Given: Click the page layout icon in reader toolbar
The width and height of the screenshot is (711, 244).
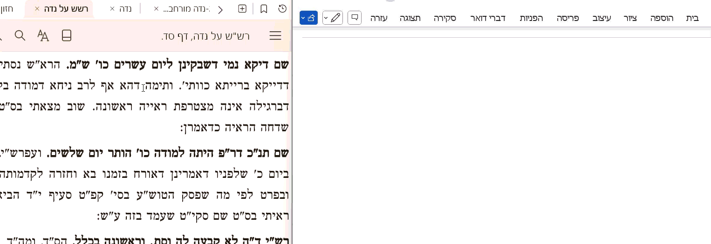Looking at the screenshot, I should point(67,36).
